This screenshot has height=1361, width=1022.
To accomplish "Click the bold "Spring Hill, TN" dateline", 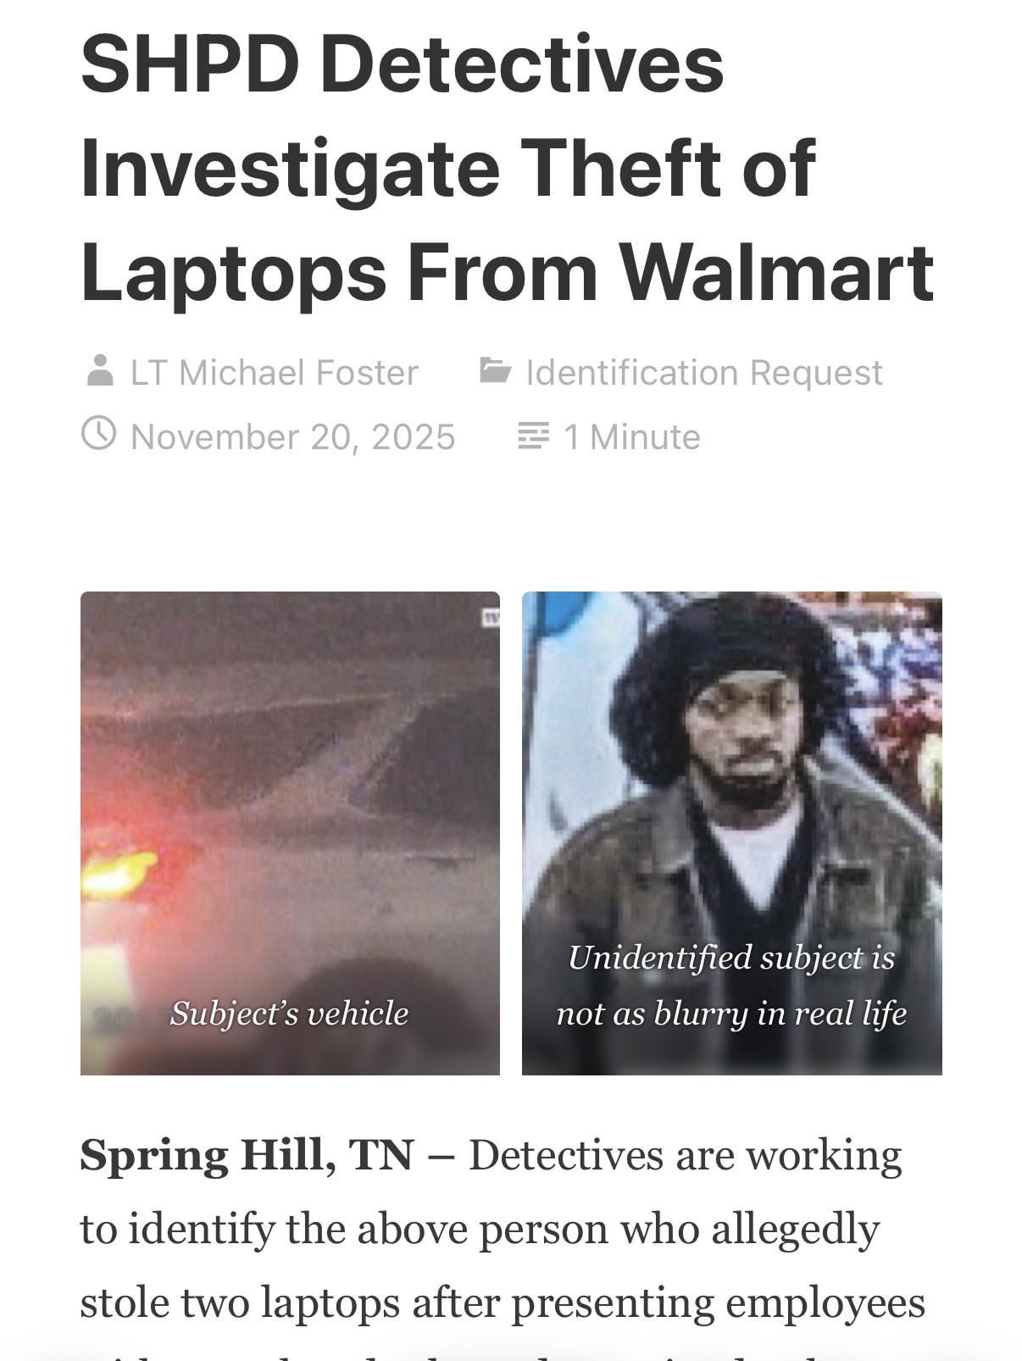I will 247,1155.
